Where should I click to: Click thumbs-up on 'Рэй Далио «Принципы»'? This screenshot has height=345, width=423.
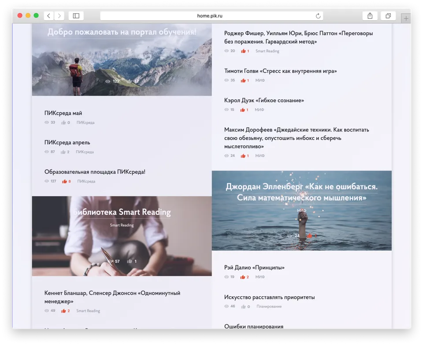(x=242, y=277)
